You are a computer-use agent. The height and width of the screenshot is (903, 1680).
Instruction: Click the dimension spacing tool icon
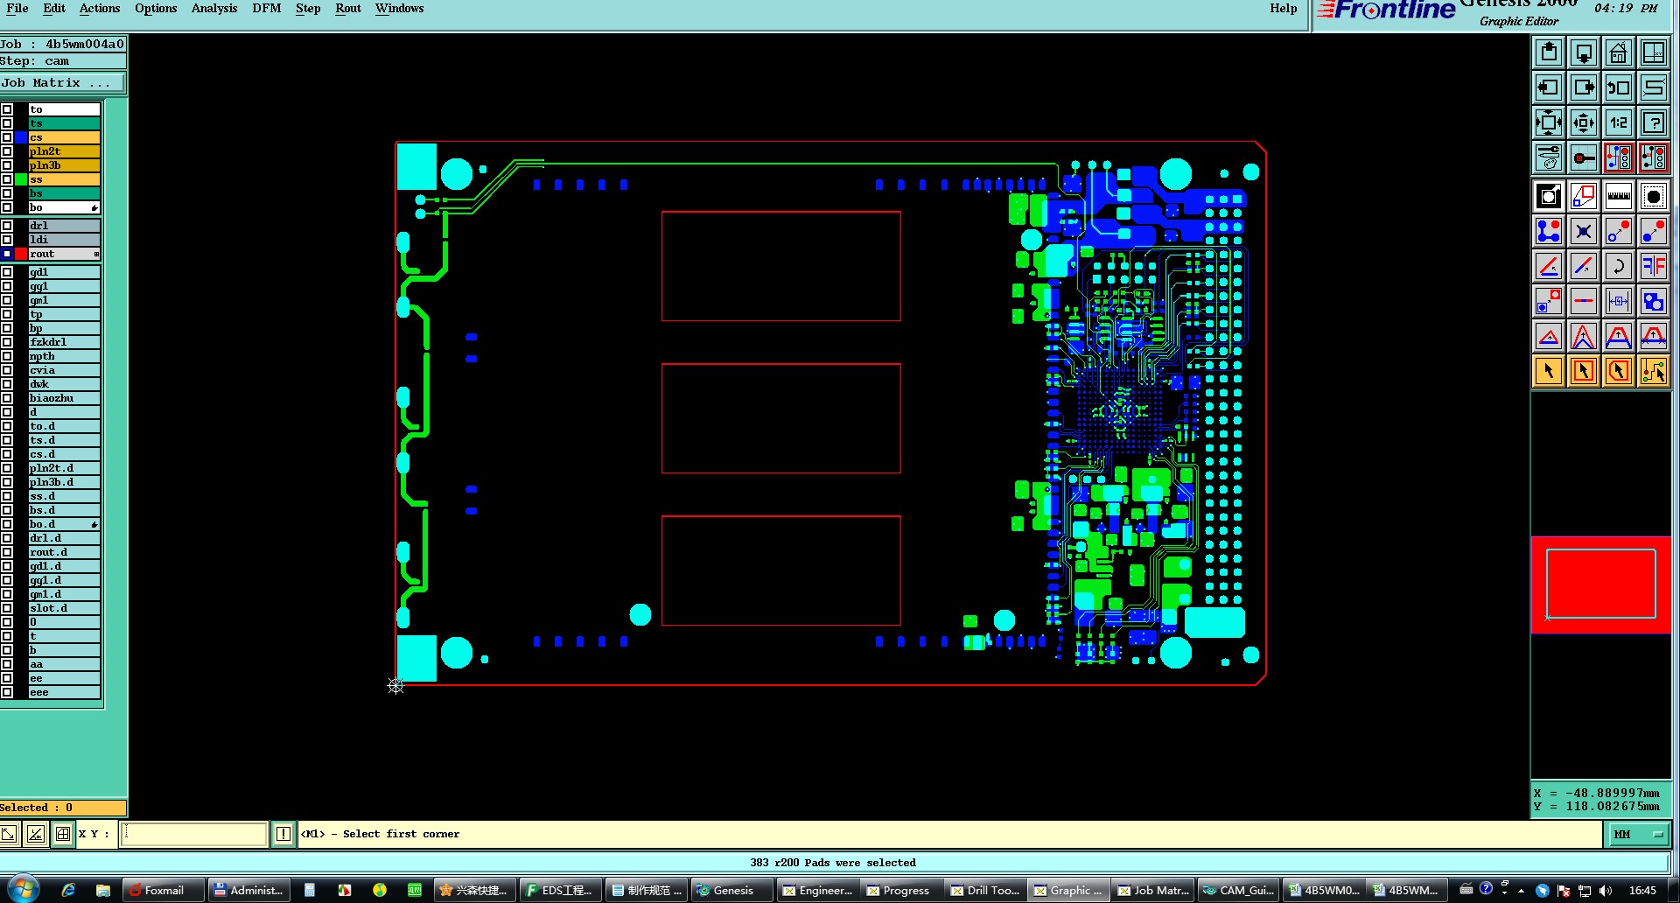coord(1619,301)
